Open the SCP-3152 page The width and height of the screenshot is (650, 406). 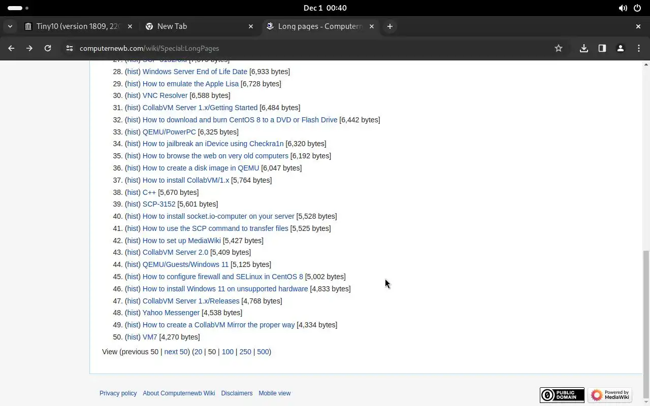[159, 204]
